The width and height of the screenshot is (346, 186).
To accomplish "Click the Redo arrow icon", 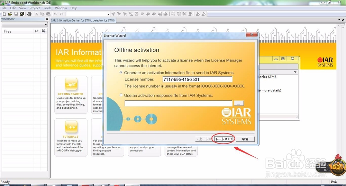I will 62,14.
